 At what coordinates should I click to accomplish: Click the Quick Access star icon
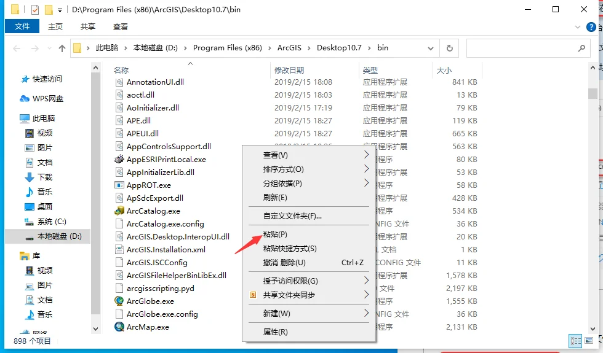pyautogui.click(x=25, y=79)
